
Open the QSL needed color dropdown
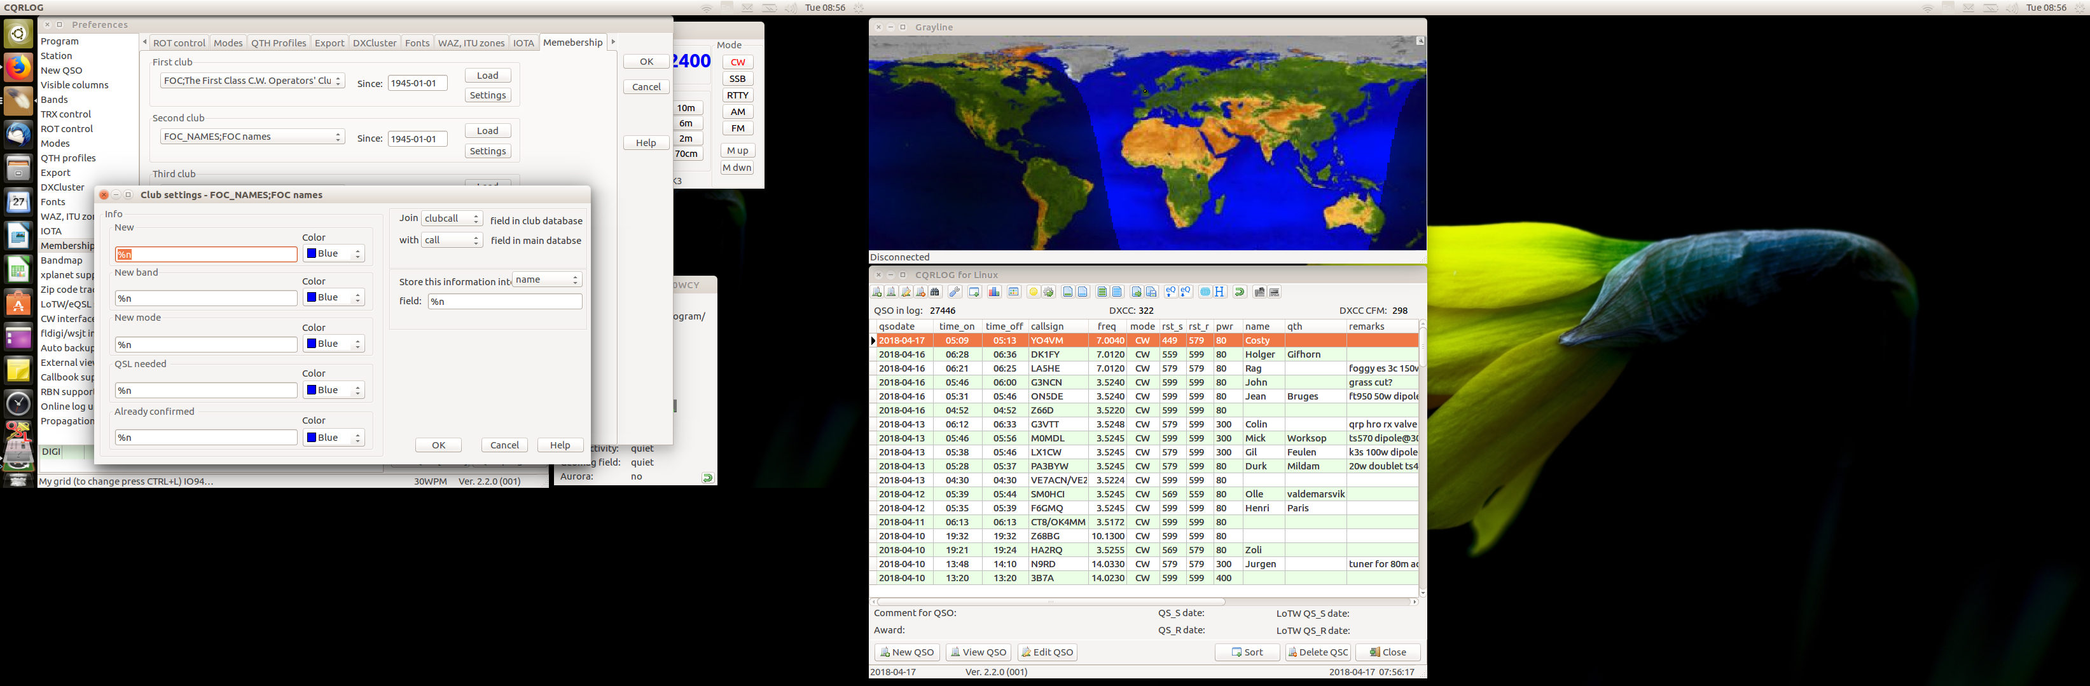point(333,391)
